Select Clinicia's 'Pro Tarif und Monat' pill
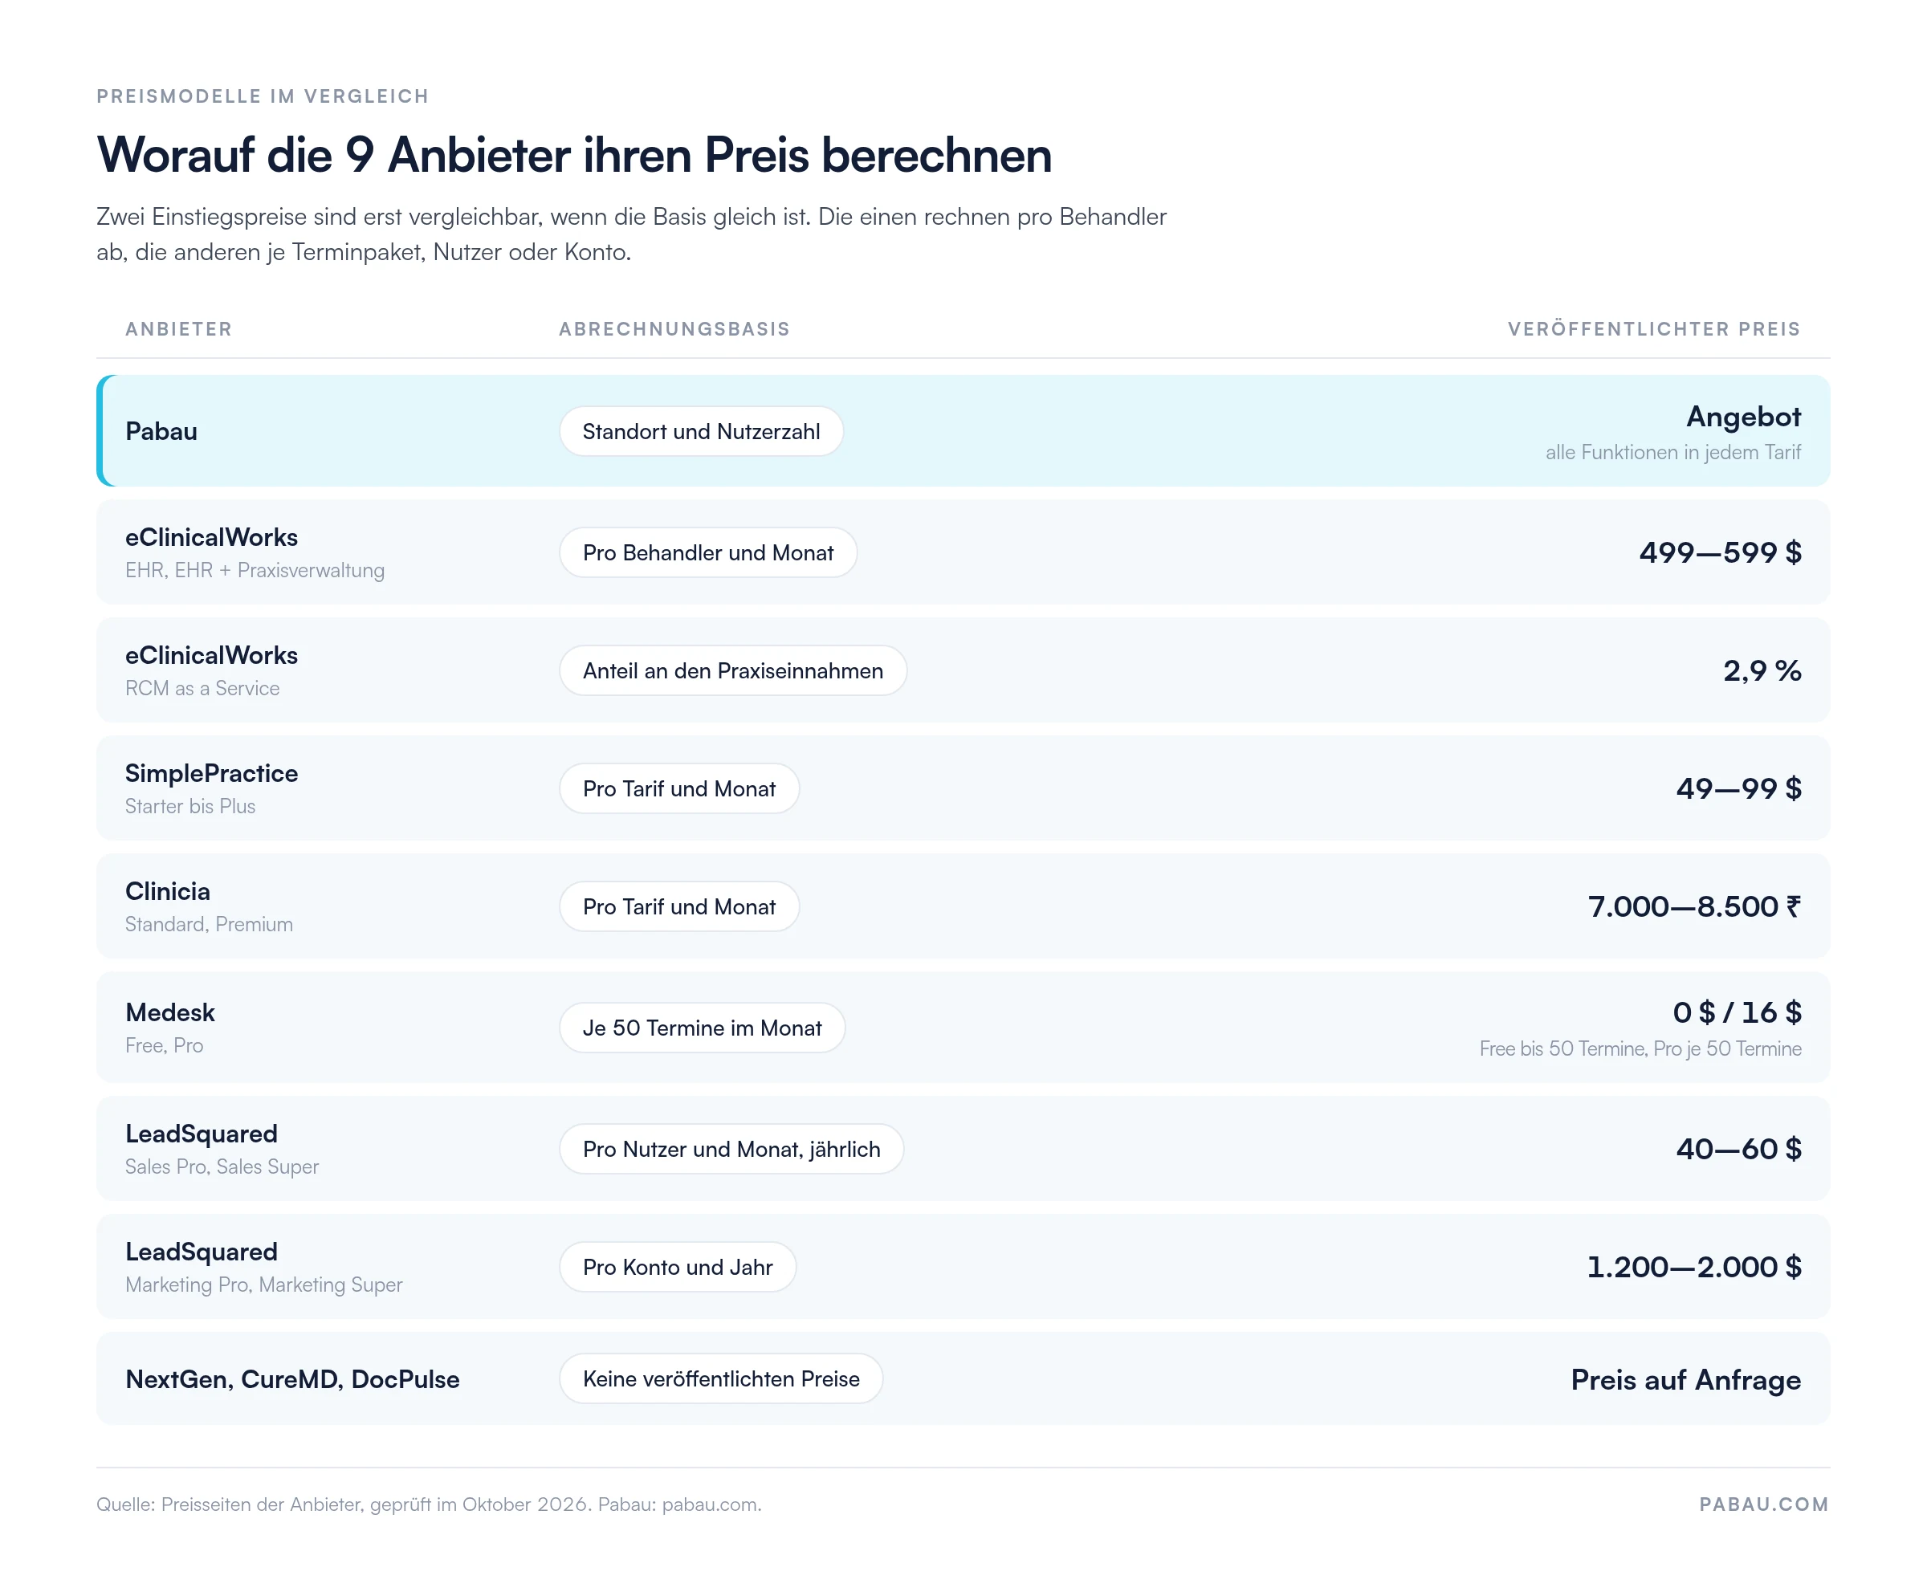This screenshot has height=1596, width=1927. coord(679,906)
